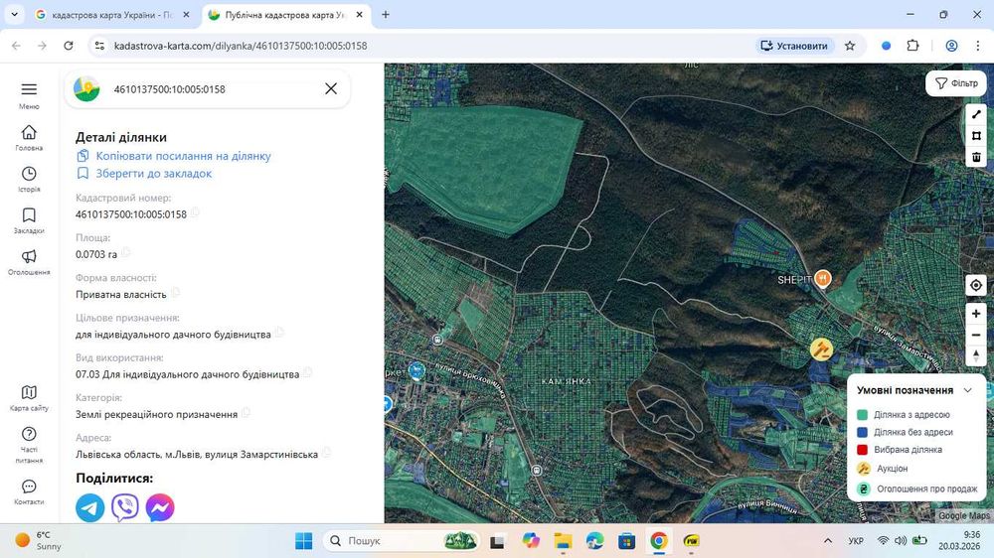Copy the Приватна власність value icon
This screenshot has height=558, width=994.
click(x=175, y=293)
